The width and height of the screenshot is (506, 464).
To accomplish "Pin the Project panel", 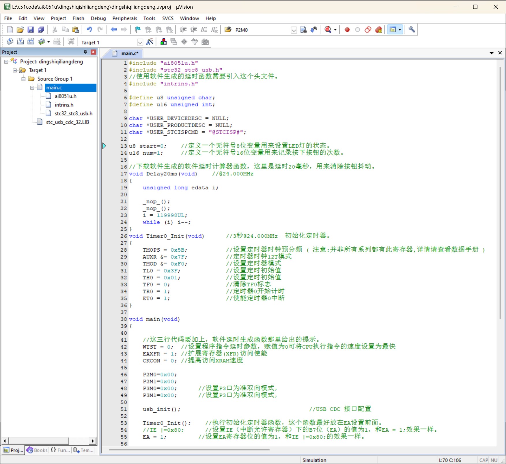I will coord(85,52).
